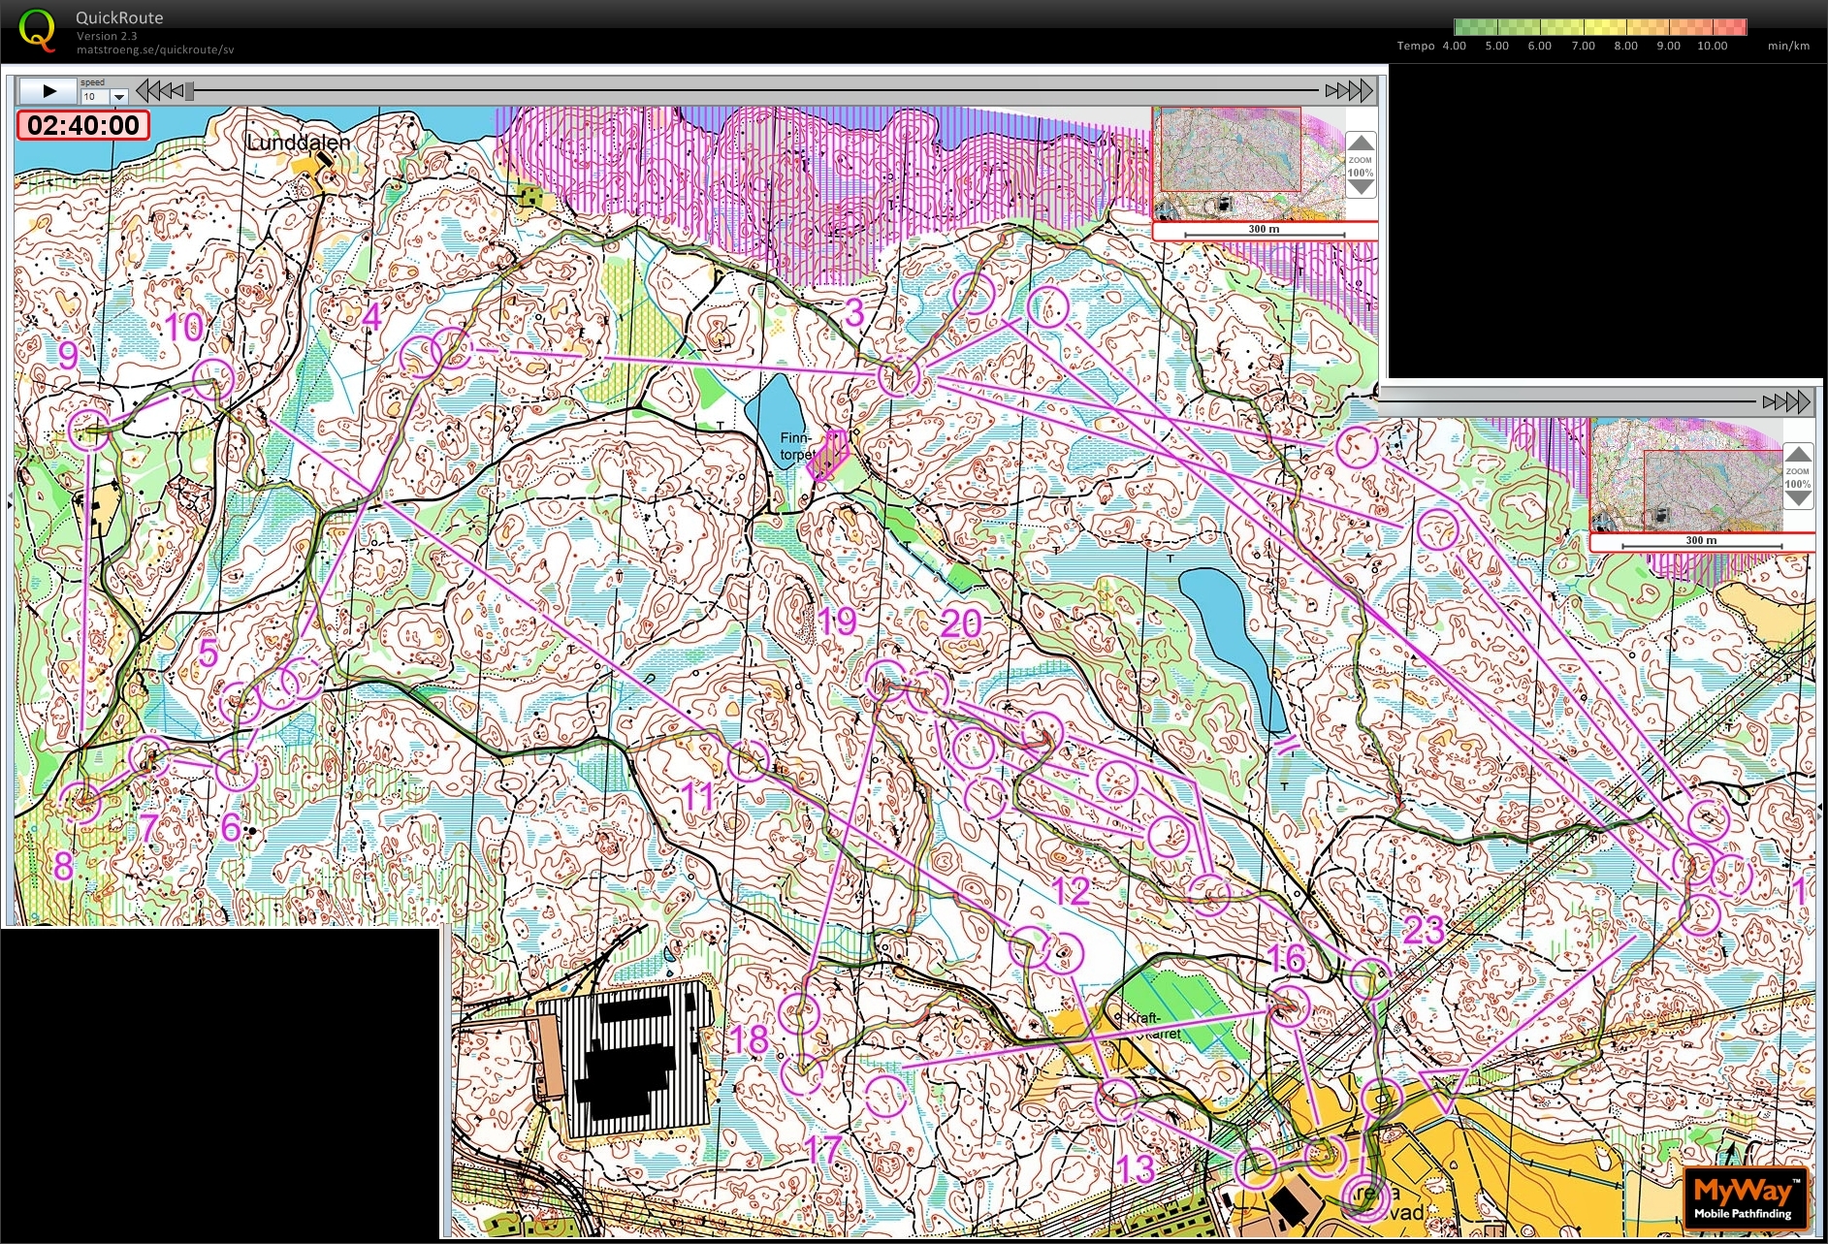Click the tempo color gradient legend
Viewport: 1828px width, 1244px height.
1600,27
